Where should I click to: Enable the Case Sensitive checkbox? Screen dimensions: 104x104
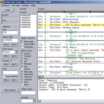4,76
